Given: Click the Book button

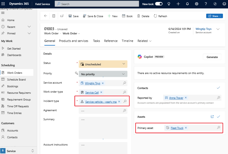Looking at the screenshot, I should click(x=127, y=16).
